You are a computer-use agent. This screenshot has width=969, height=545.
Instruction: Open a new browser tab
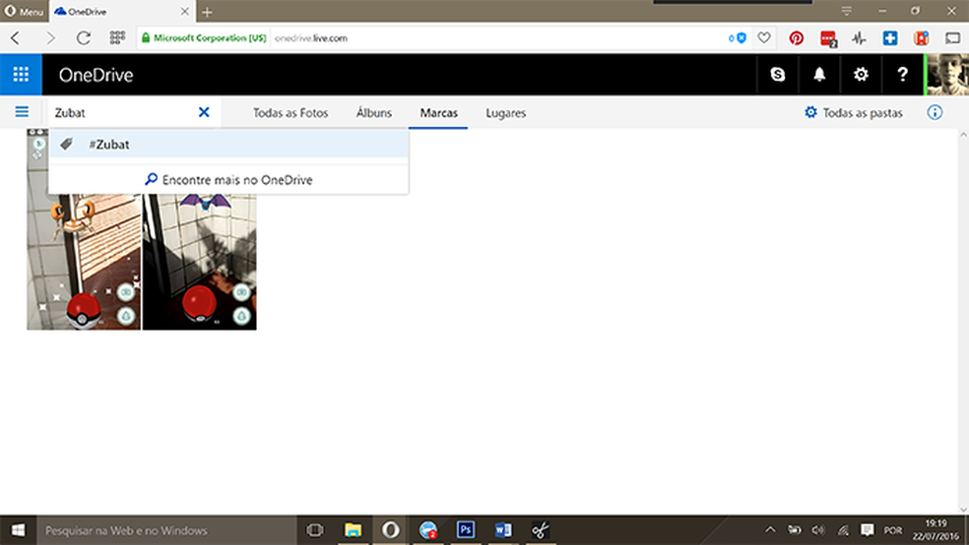[x=207, y=12]
